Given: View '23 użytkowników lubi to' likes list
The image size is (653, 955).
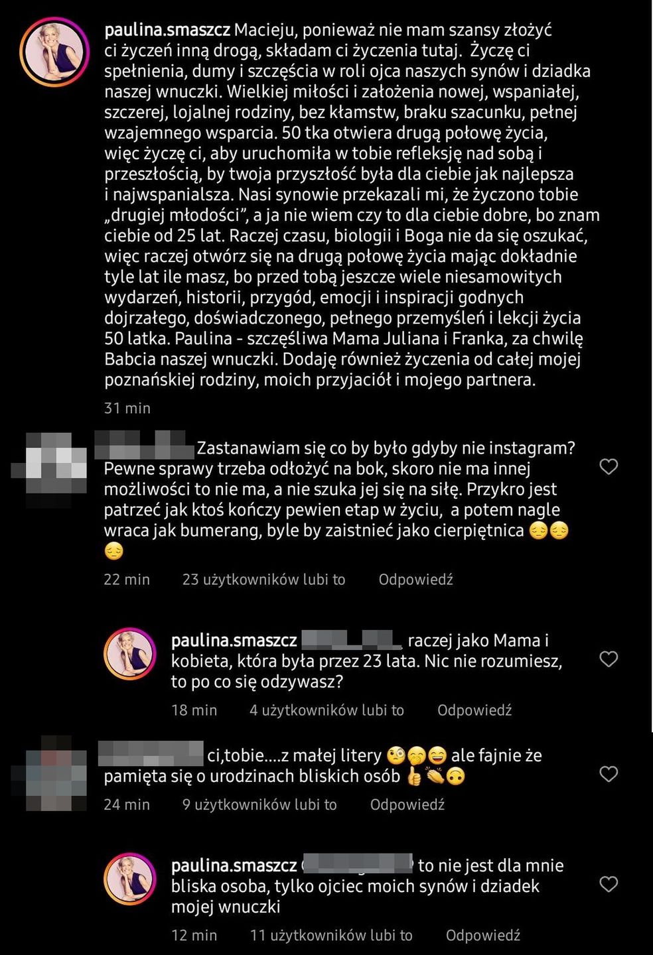Looking at the screenshot, I should (x=264, y=580).
